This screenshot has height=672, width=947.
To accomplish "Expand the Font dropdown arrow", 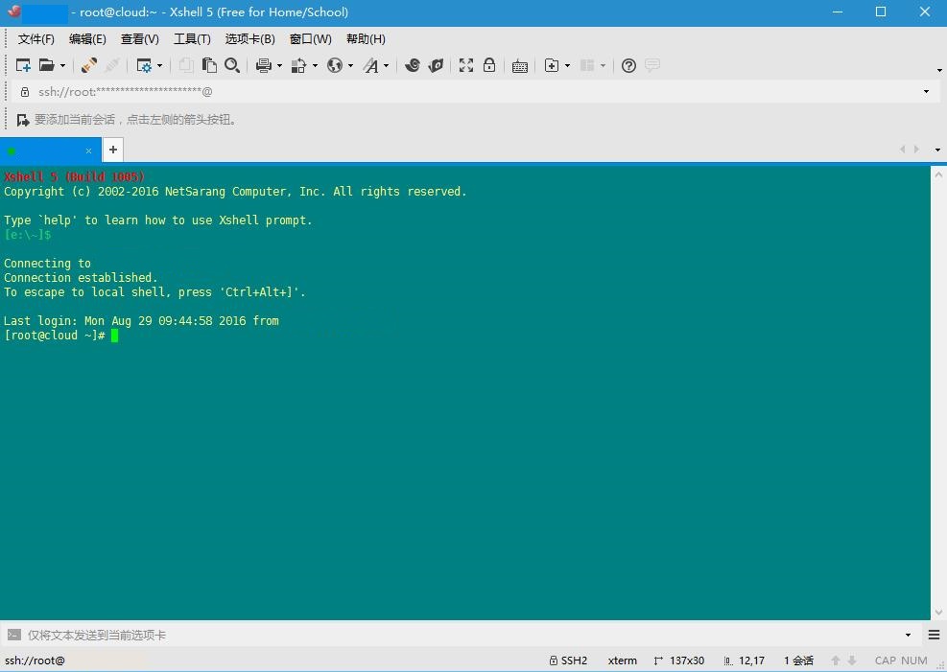I will coord(387,65).
